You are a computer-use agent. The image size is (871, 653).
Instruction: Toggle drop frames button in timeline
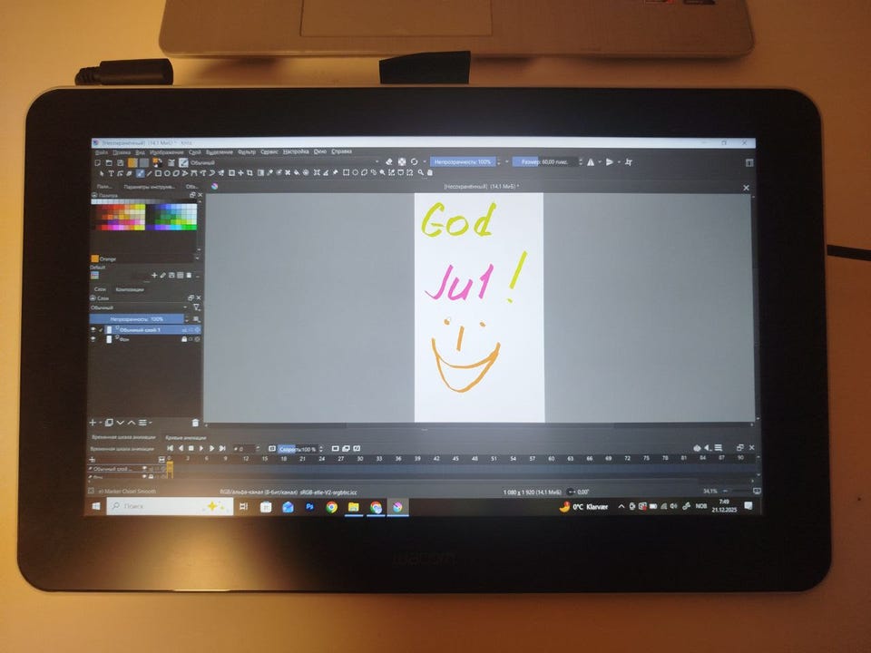point(271,448)
